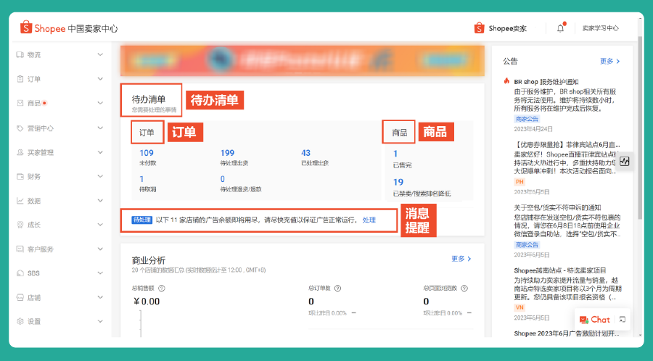Image resolution: width=653 pixels, height=361 pixels.
Task: Click the 店铺 store icon
Action: coord(20,297)
